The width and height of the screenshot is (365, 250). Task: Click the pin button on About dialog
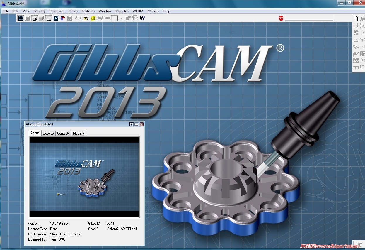[132, 124]
